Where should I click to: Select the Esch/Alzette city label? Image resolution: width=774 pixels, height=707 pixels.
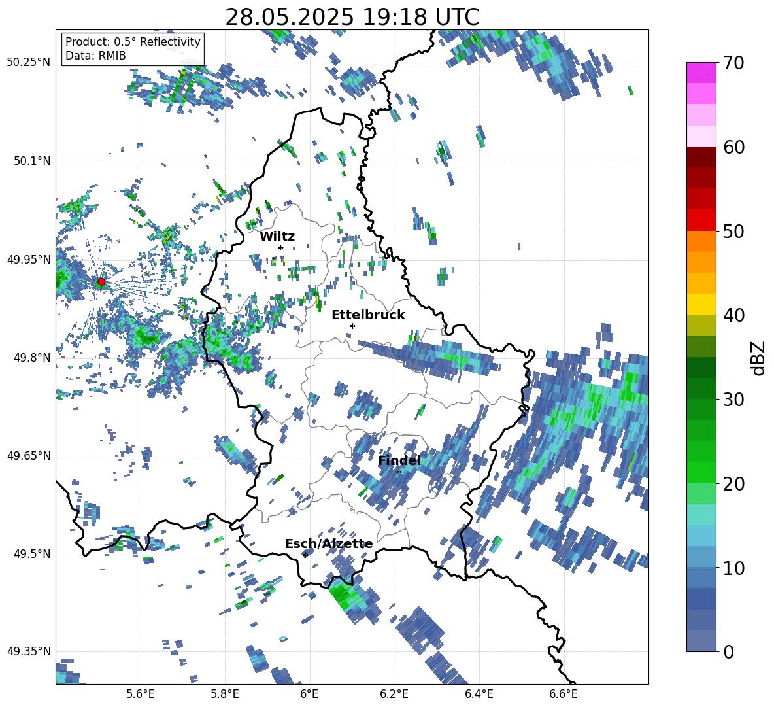(329, 544)
